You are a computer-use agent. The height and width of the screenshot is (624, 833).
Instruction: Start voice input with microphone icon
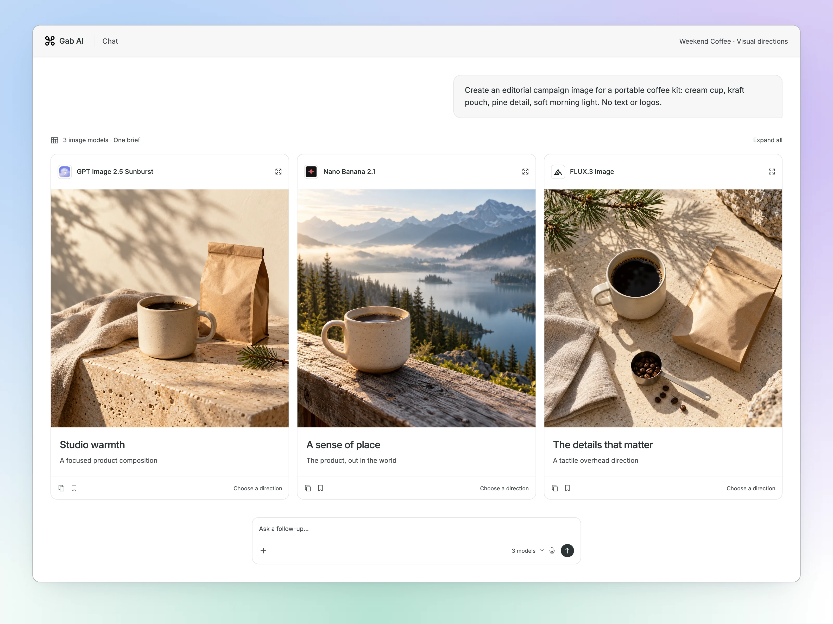point(552,551)
